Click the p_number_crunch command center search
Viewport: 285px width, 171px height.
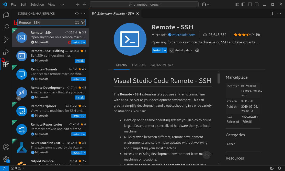[144, 4]
